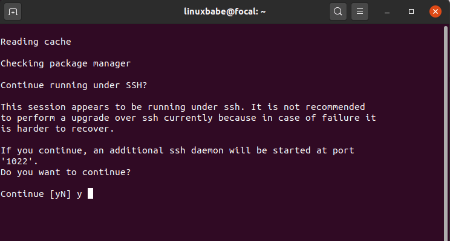Click the 'Reading cache' output line
This screenshot has width=450, height=241.
click(36, 42)
